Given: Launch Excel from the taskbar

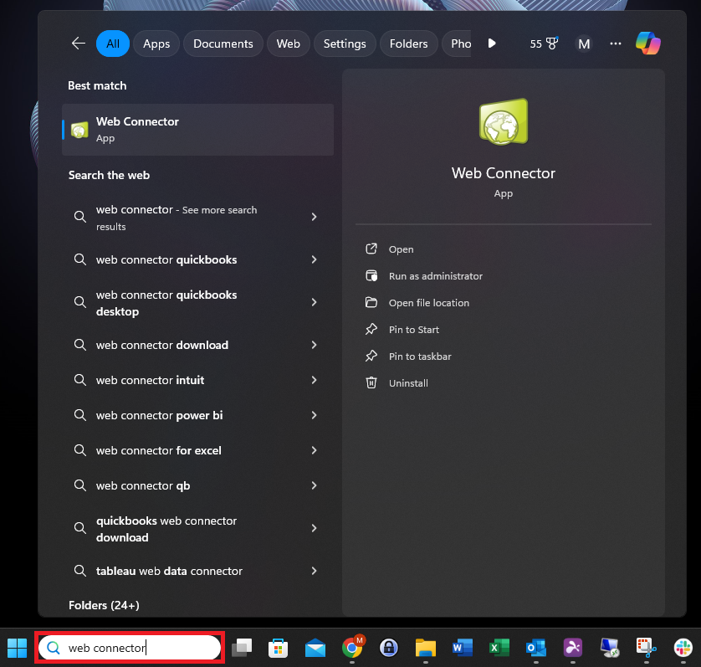Looking at the screenshot, I should (x=499, y=647).
